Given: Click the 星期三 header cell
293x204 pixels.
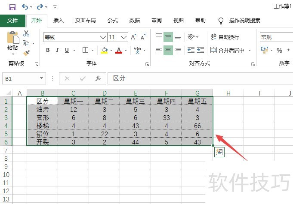Looking at the screenshot, I should [x=135, y=101].
